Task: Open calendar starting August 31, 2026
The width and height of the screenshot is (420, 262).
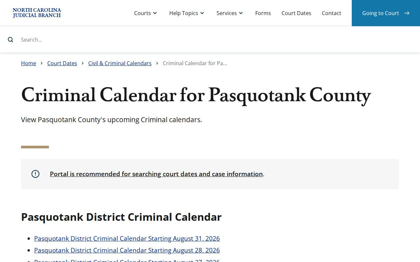Action: point(127,238)
